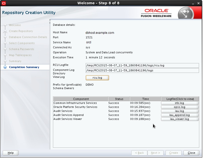Click the Completion Summary step bullet icon
The width and height of the screenshot is (203, 158).
5,67
